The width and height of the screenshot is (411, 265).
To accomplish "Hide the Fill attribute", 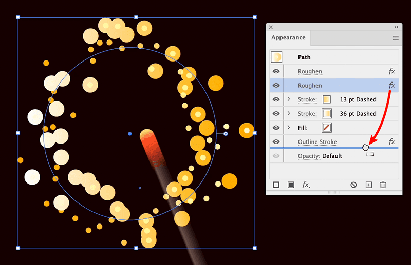I will click(276, 128).
